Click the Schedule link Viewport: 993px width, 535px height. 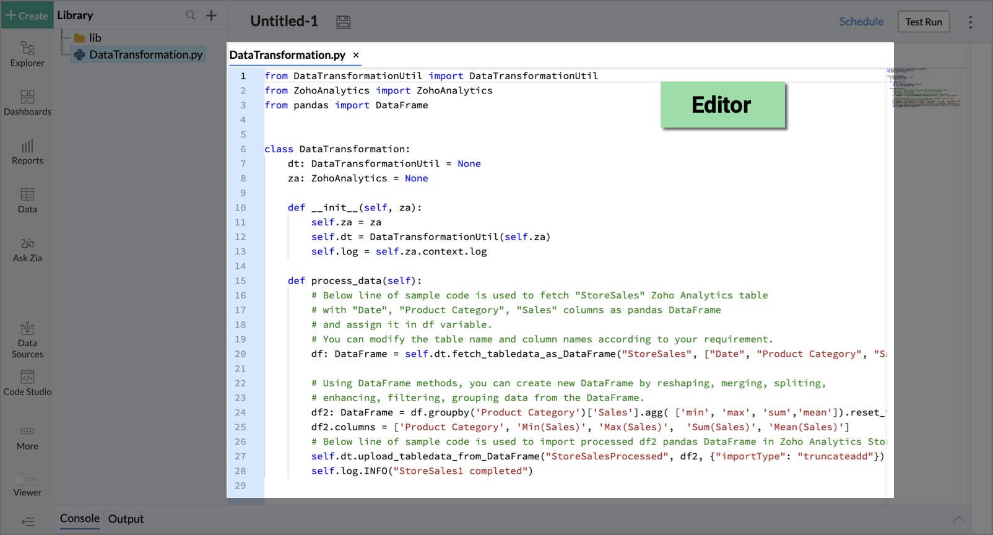tap(861, 22)
